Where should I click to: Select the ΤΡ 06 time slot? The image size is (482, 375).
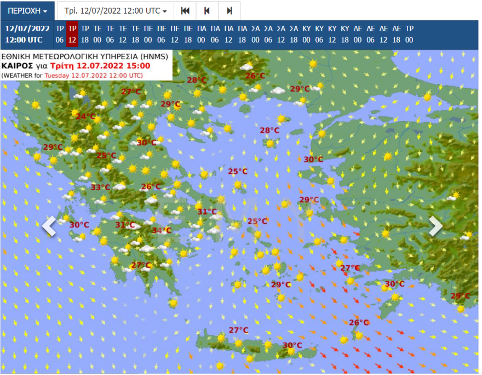60,34
